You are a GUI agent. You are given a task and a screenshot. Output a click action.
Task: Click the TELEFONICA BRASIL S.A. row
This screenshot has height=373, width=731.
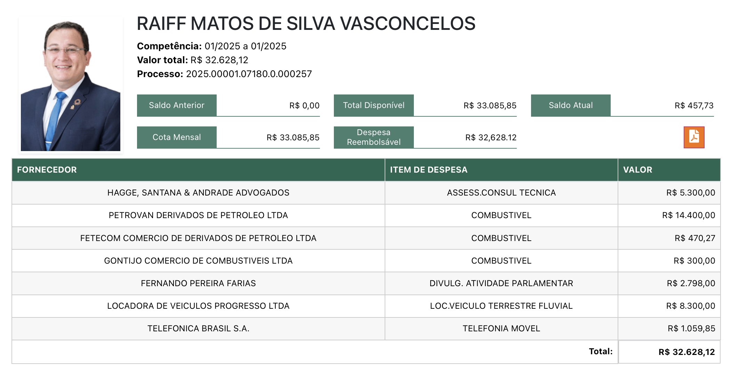[198, 329]
